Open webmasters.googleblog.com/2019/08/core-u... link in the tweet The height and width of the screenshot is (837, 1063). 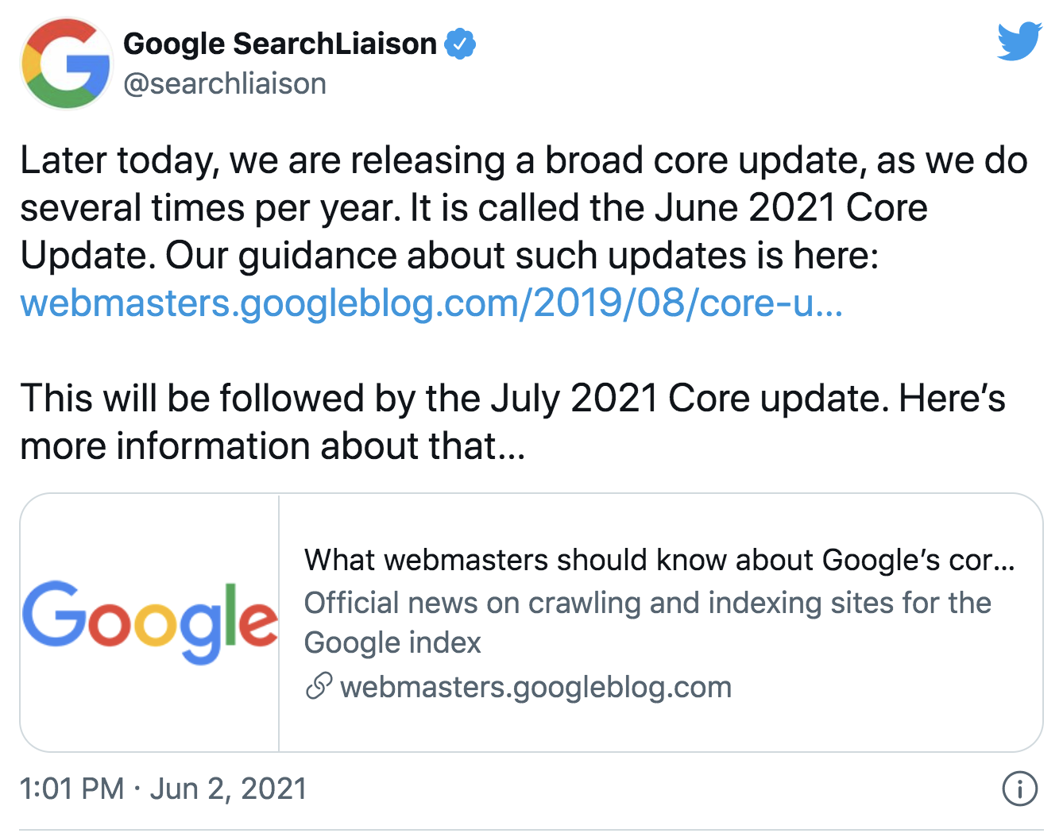[431, 303]
